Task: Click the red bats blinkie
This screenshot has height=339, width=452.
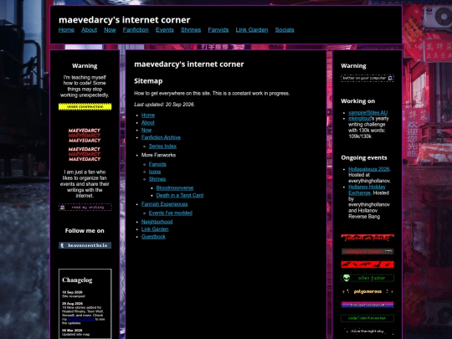Action: coord(367,265)
